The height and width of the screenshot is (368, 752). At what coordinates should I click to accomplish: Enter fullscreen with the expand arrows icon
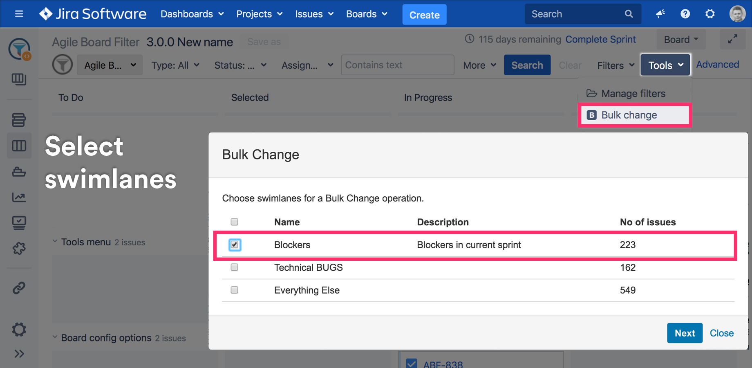tap(732, 39)
